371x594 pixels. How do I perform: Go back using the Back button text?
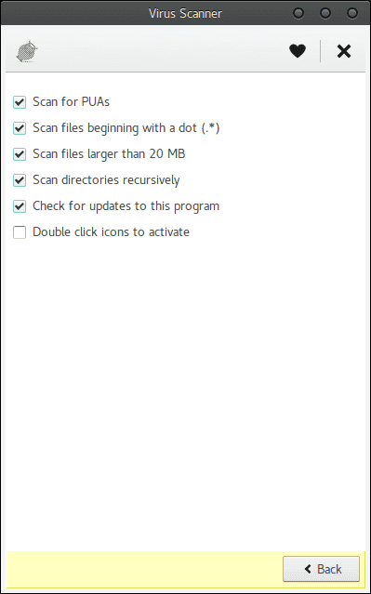click(329, 569)
